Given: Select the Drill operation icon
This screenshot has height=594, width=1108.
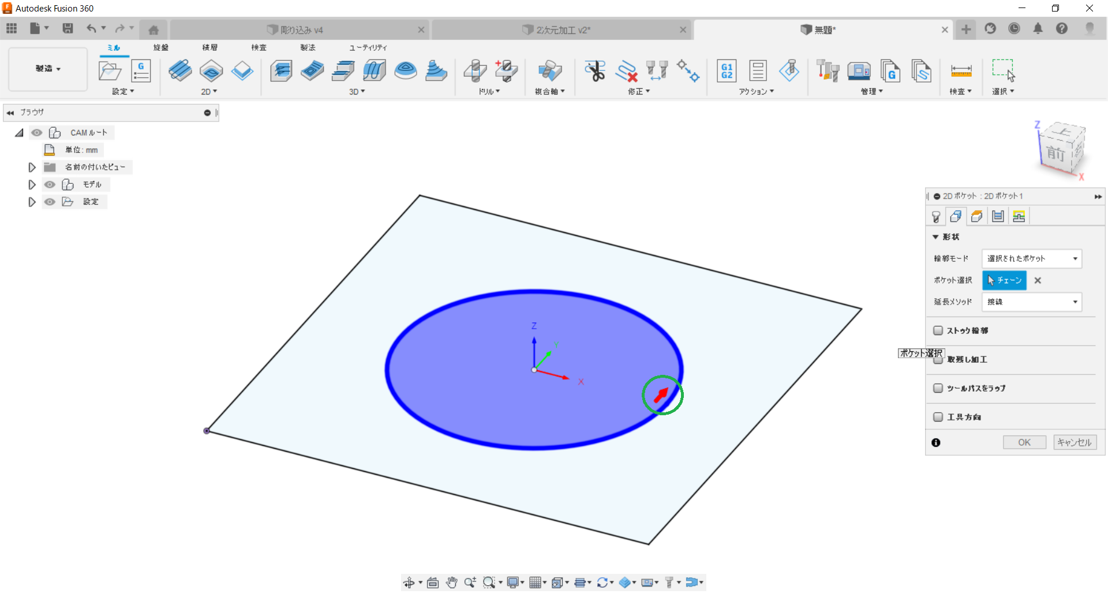Looking at the screenshot, I should 475,71.
